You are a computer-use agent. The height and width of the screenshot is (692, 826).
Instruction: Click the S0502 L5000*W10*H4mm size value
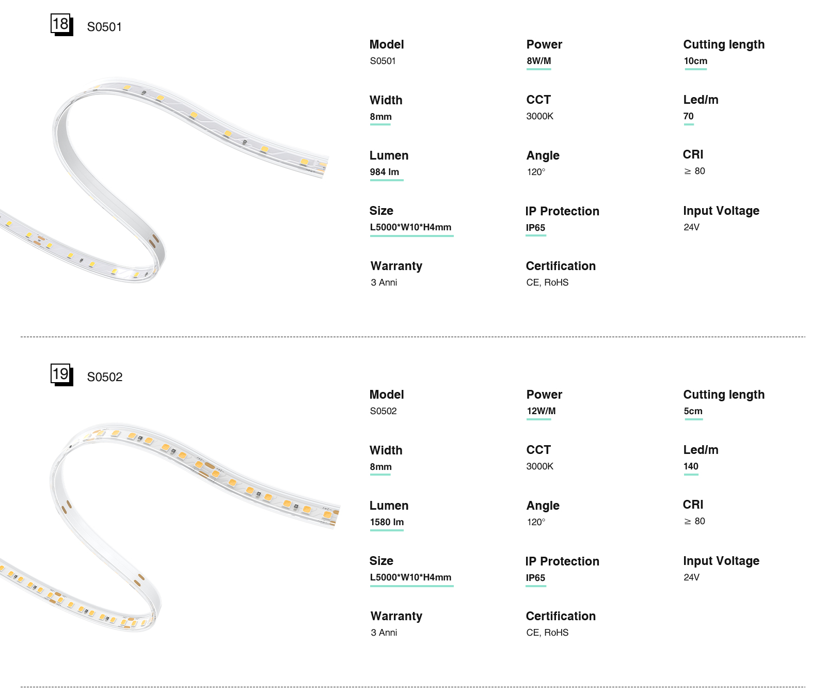(x=410, y=577)
